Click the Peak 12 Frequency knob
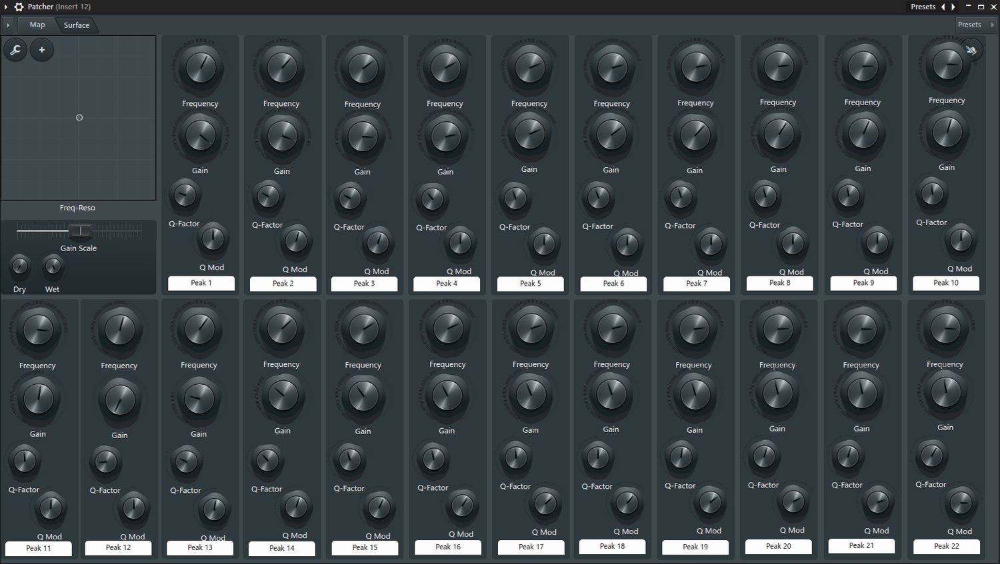Viewport: 1000px width, 564px height. click(119, 330)
